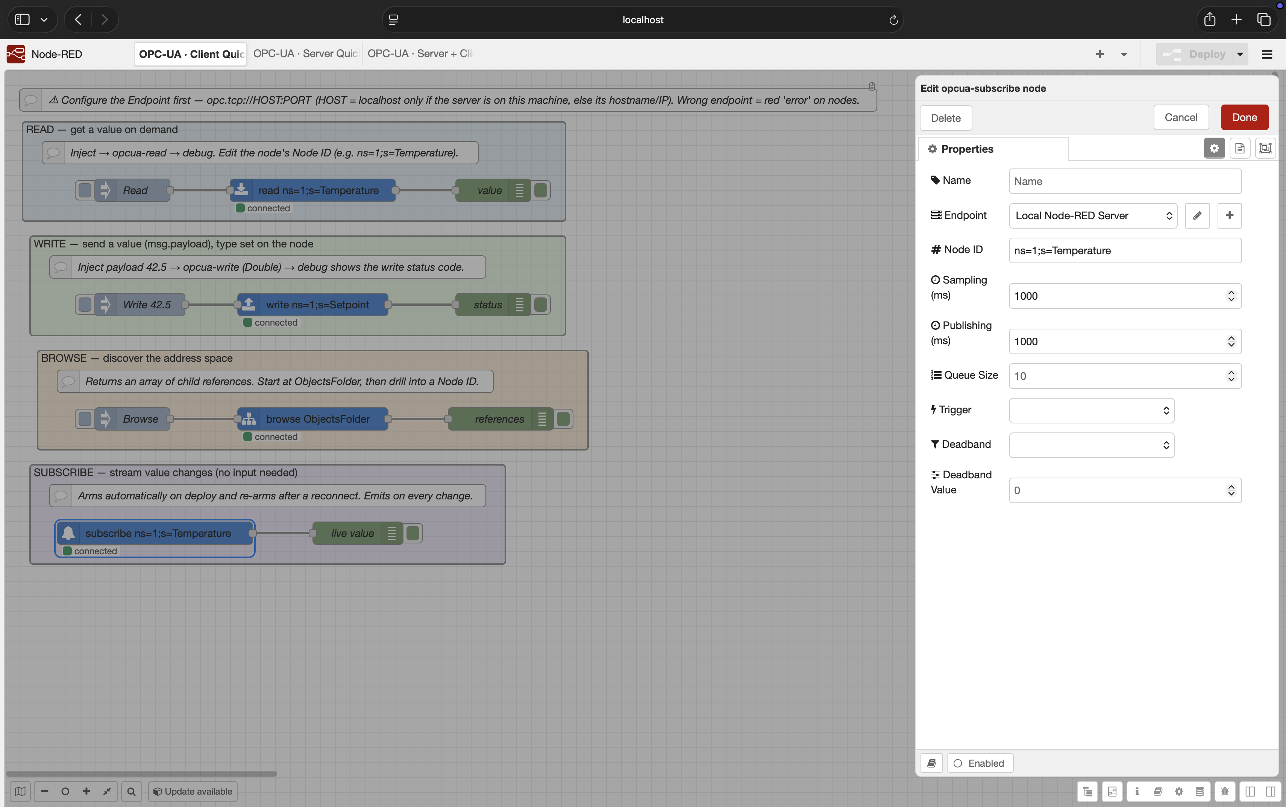Toggle the value debug node output

541,191
